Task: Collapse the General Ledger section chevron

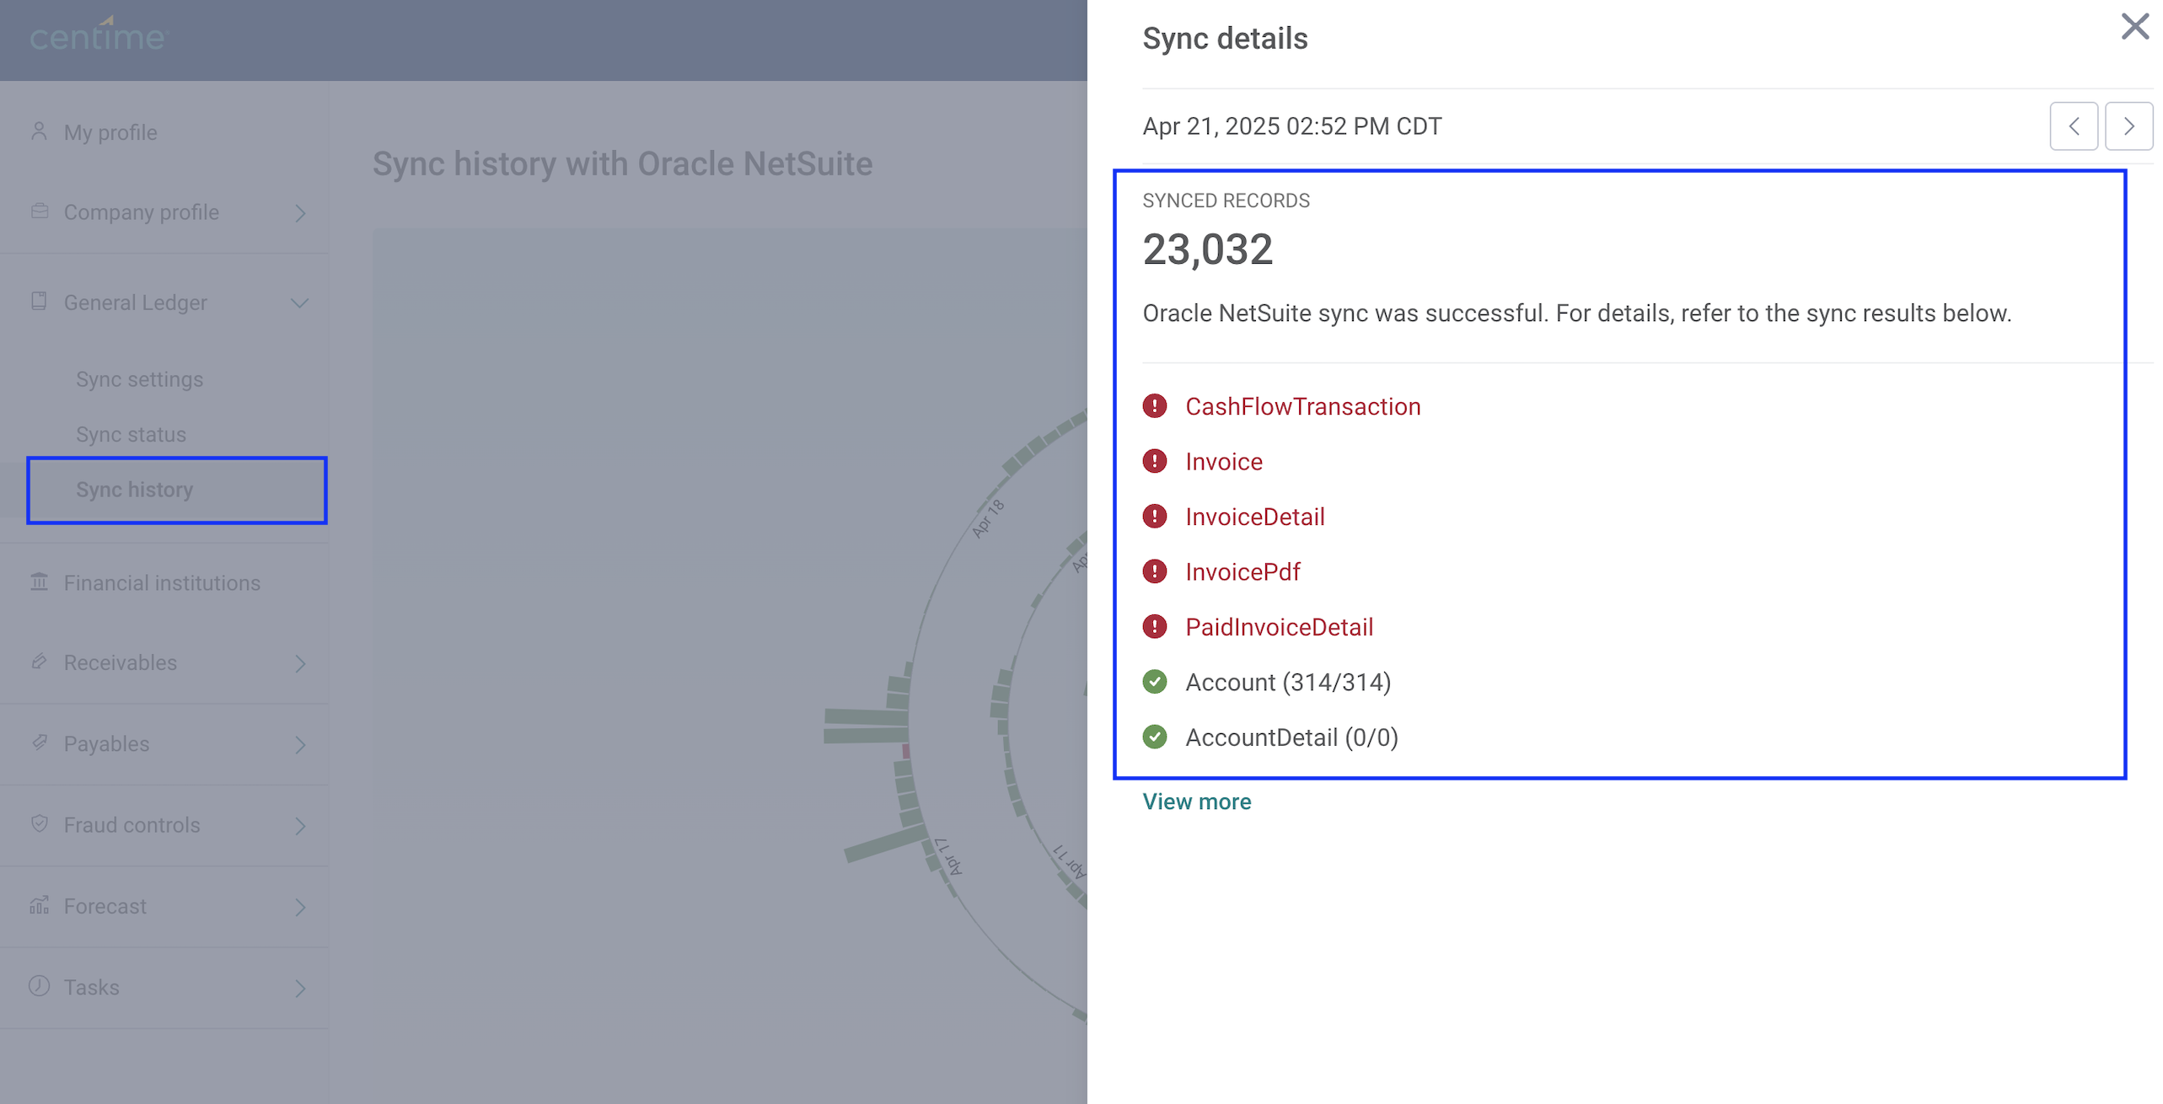Action: pyautogui.click(x=300, y=303)
